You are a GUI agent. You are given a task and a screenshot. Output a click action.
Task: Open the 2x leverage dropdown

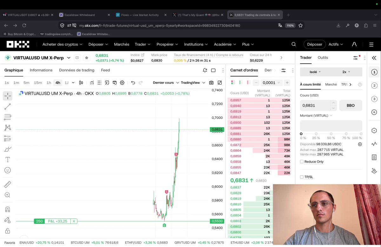click(346, 72)
